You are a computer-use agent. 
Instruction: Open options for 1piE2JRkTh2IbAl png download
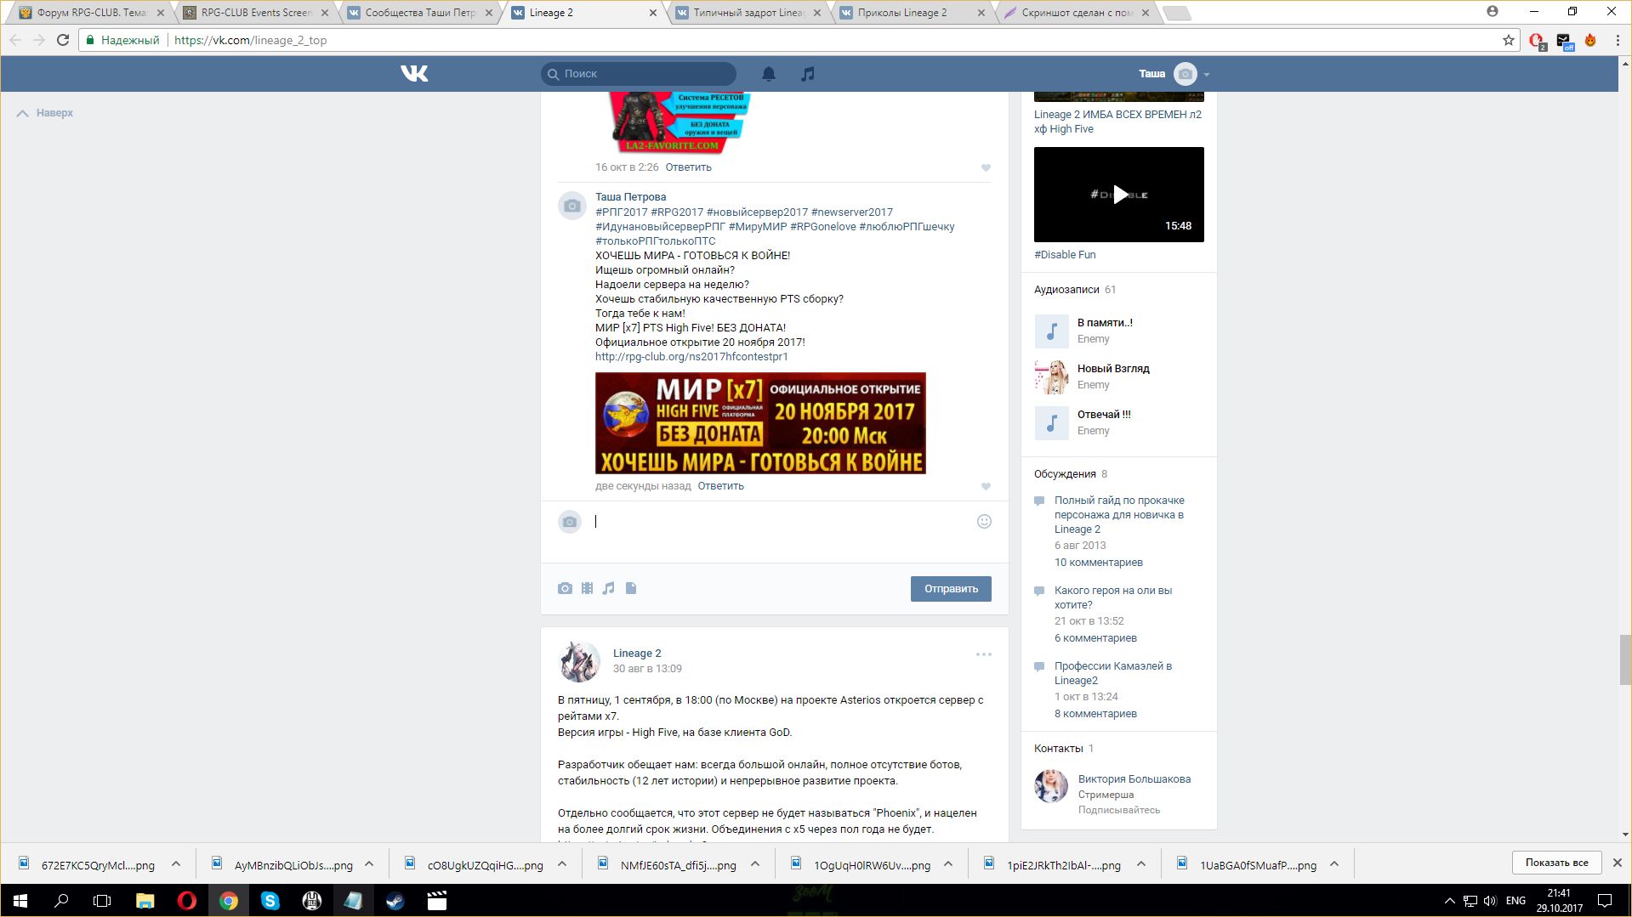(1141, 864)
